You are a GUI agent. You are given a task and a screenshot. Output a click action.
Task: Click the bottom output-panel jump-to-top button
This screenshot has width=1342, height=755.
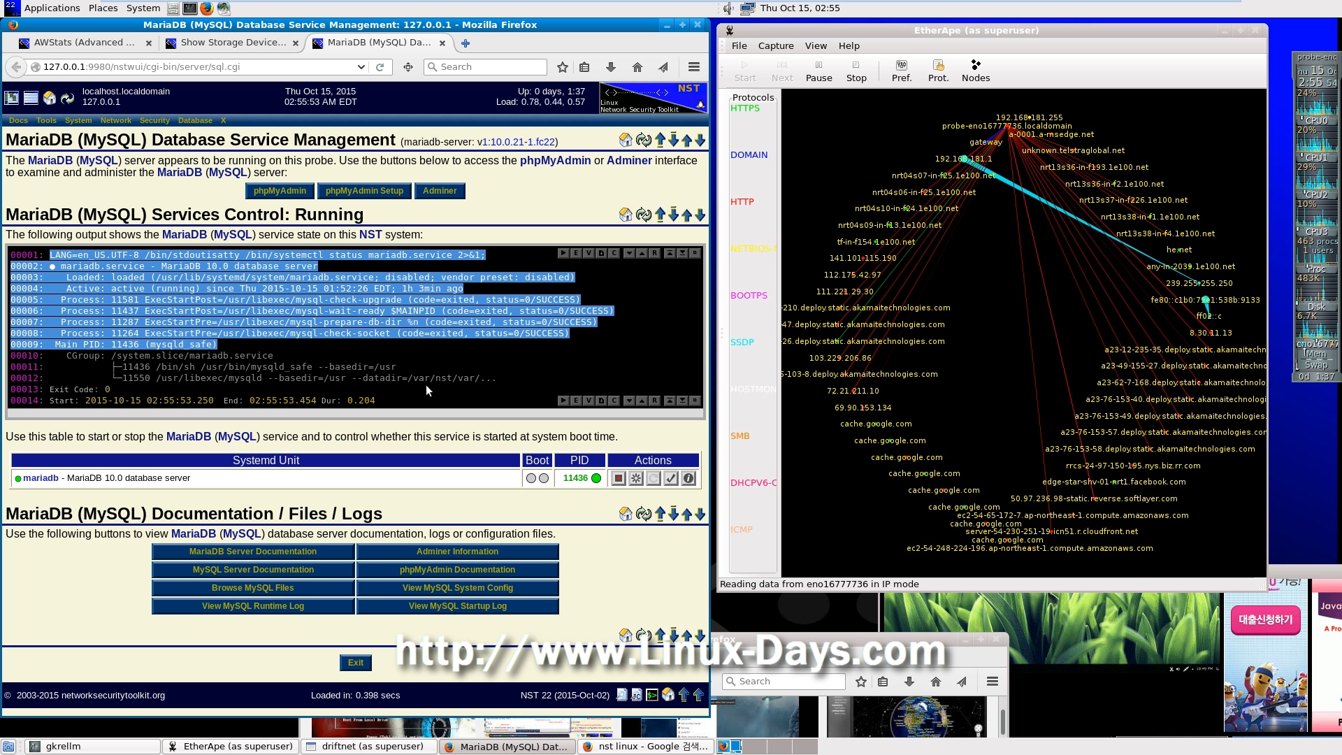[670, 401]
